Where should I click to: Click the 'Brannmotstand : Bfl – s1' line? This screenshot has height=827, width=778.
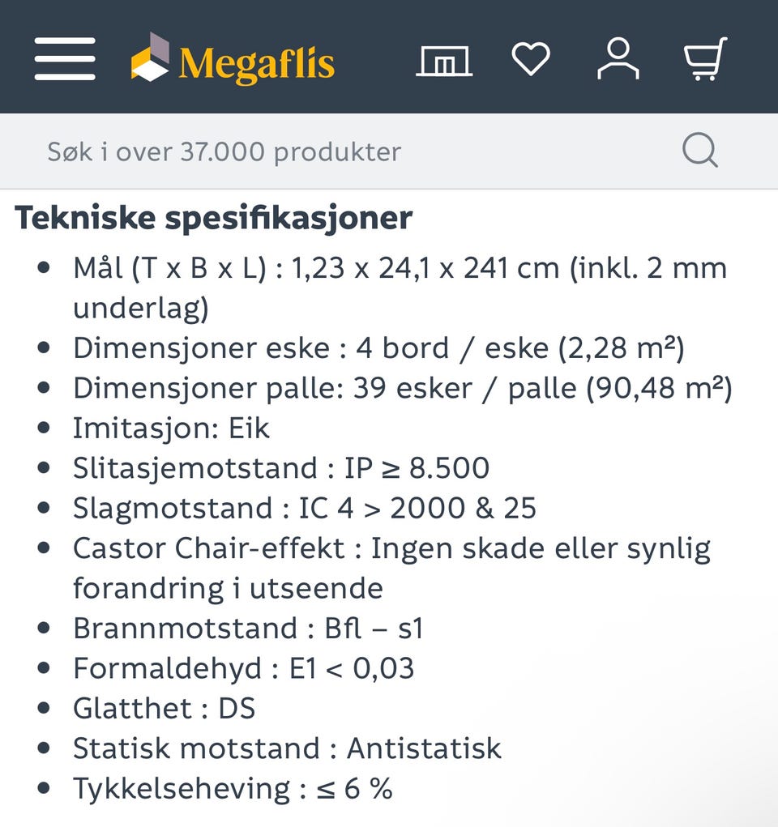click(248, 629)
